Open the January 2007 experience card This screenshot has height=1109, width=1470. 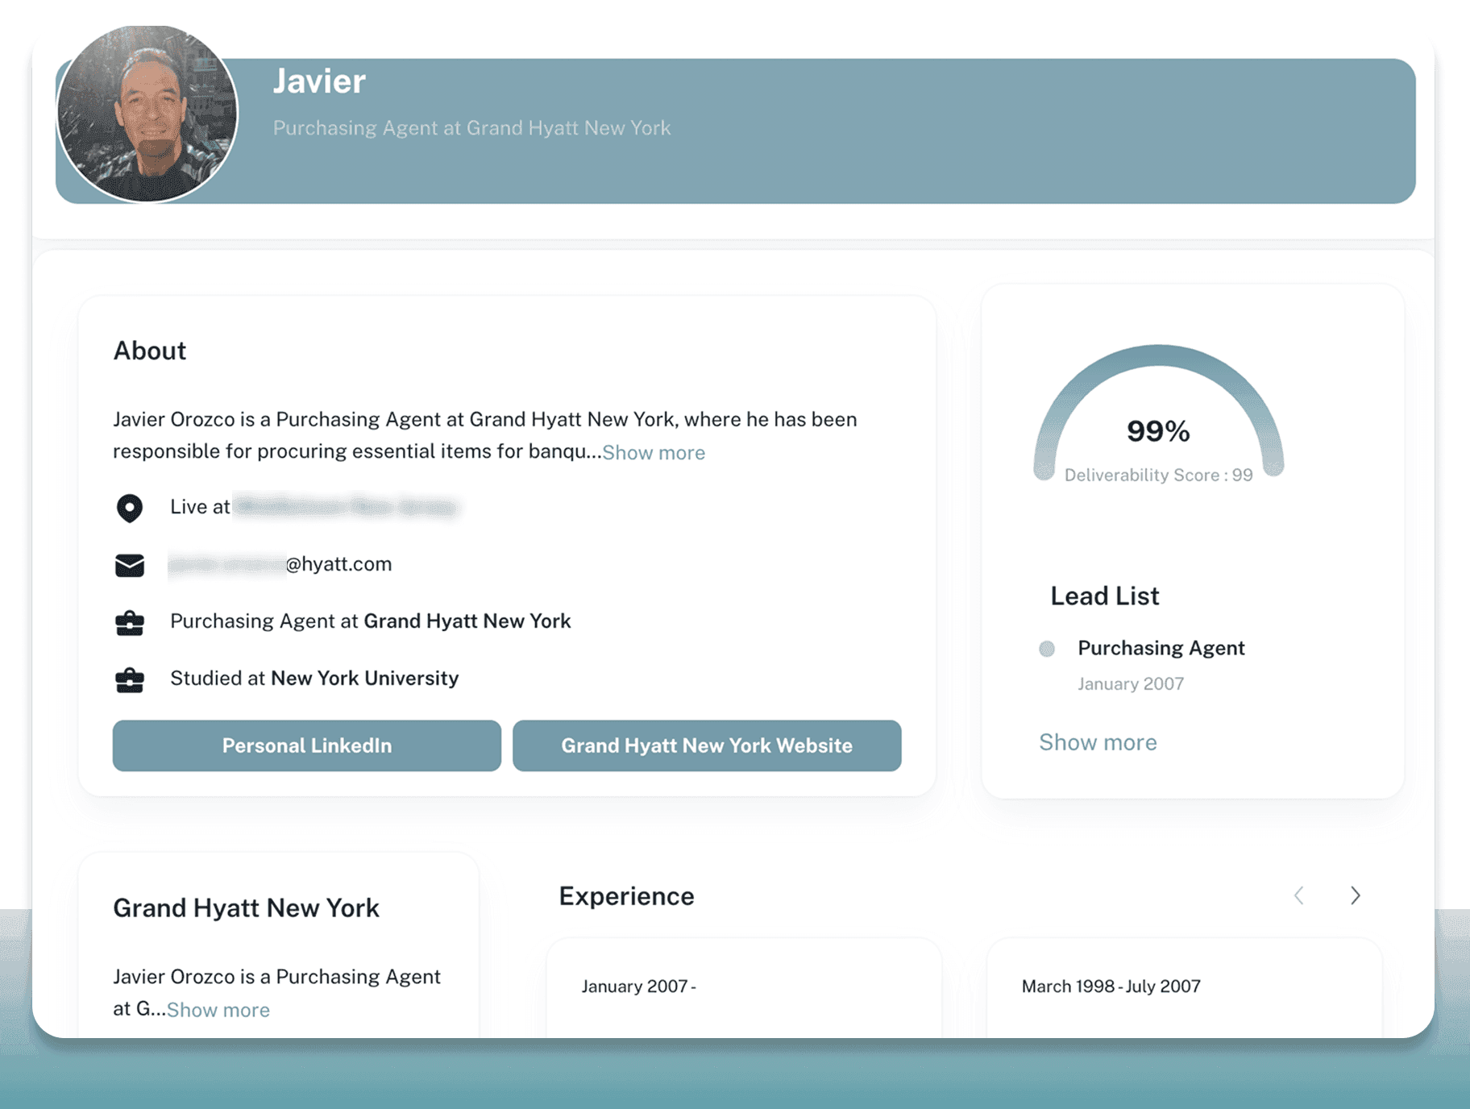point(744,987)
